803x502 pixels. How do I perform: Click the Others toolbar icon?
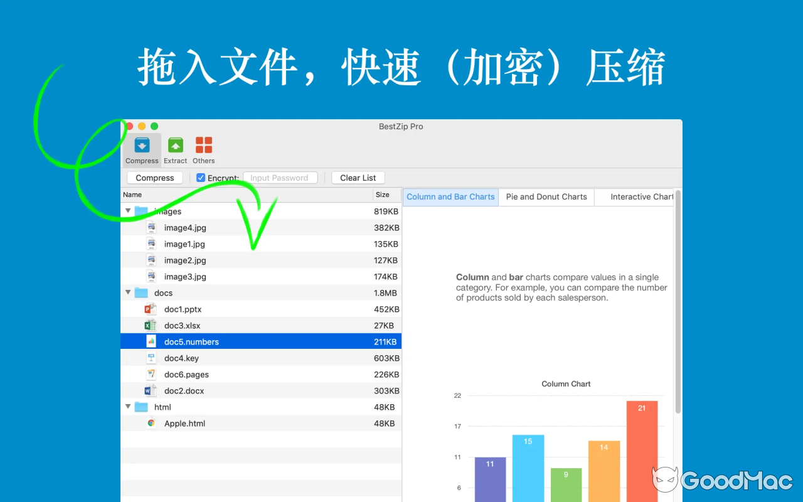pyautogui.click(x=203, y=149)
